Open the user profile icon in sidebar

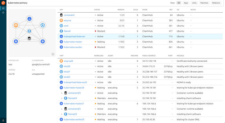(3, 120)
